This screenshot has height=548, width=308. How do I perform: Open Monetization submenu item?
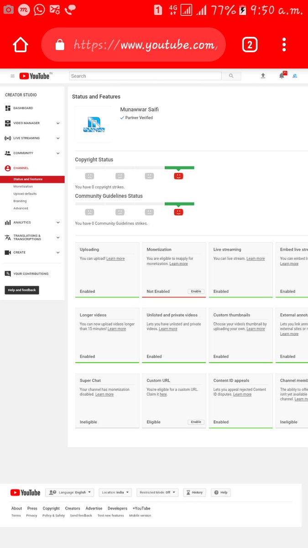(x=23, y=186)
